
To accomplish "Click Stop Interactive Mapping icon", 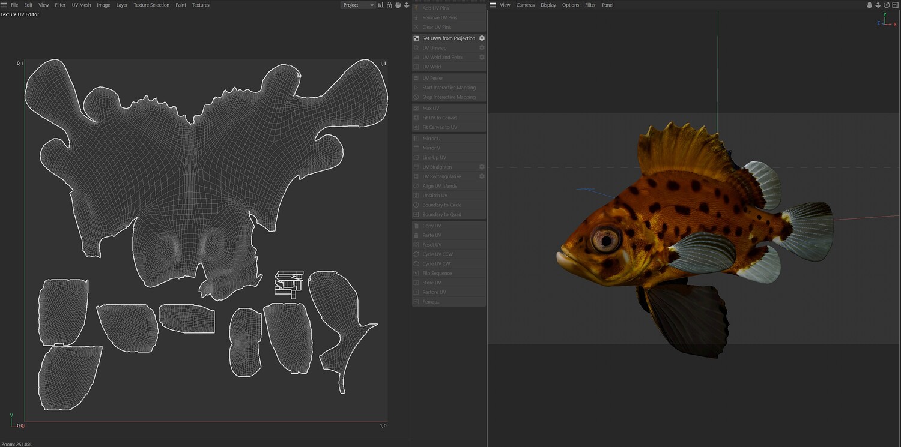I will coord(416,97).
